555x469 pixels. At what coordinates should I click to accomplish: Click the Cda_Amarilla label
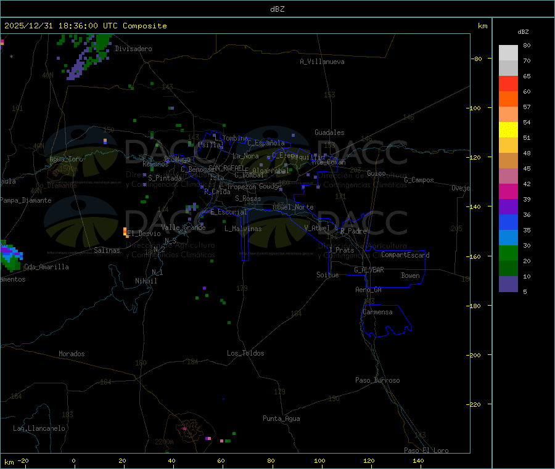click(46, 267)
